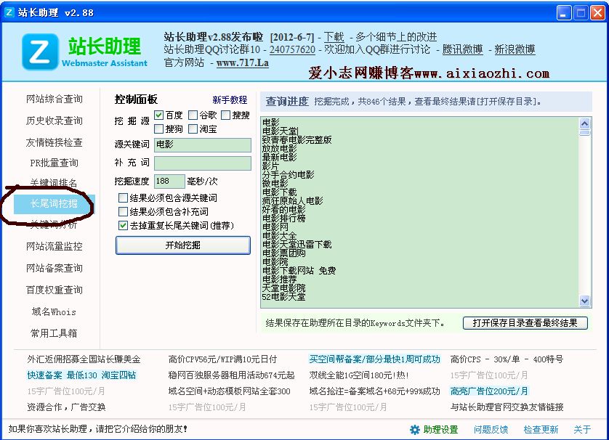The width and height of the screenshot is (609, 440).
Task: Switch to 网站流量监控
Action: tap(55, 246)
